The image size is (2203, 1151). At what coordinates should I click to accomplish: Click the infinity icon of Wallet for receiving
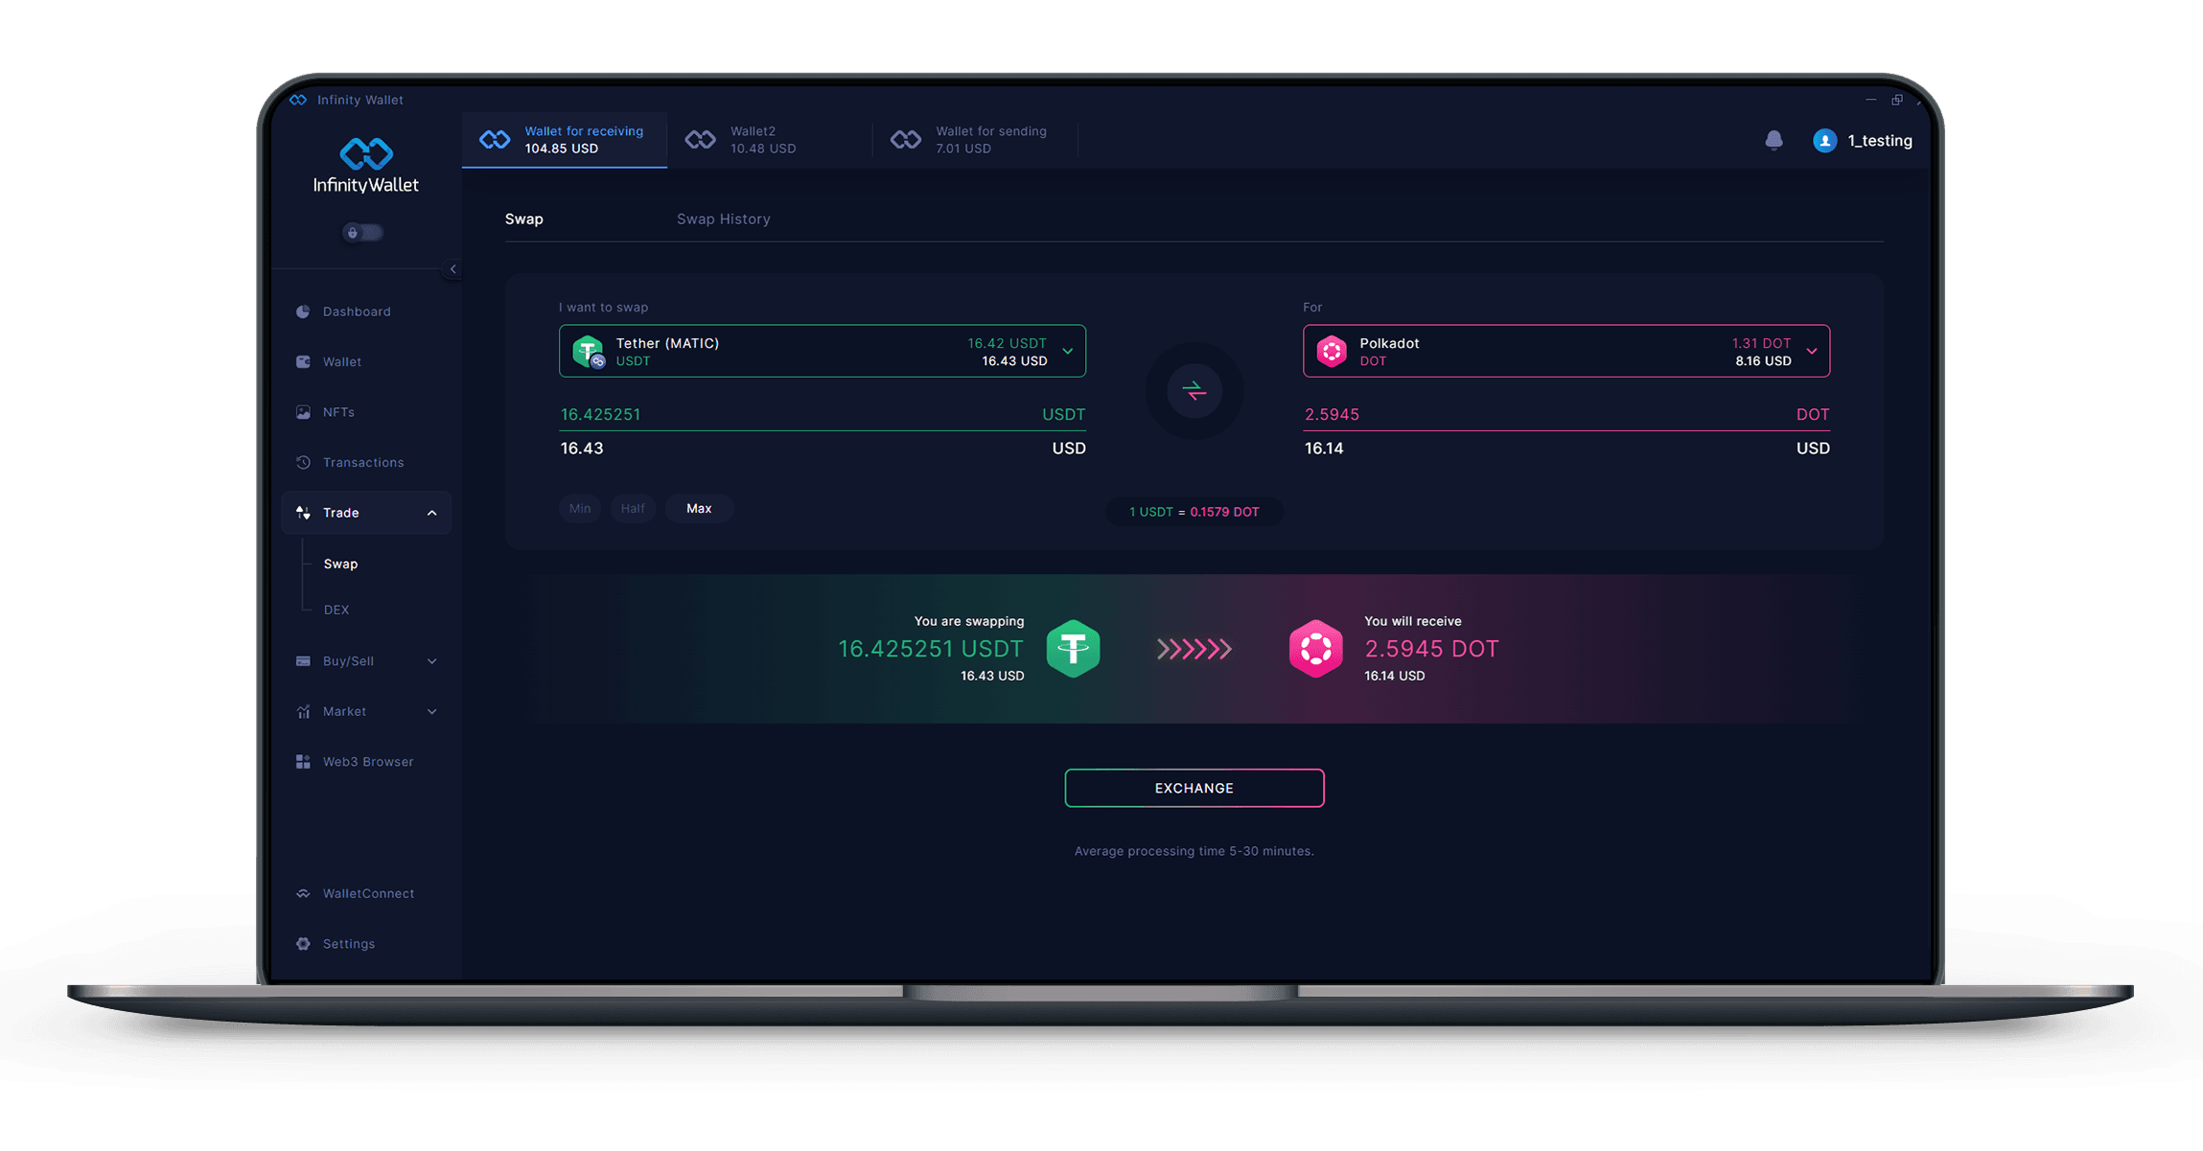click(495, 140)
